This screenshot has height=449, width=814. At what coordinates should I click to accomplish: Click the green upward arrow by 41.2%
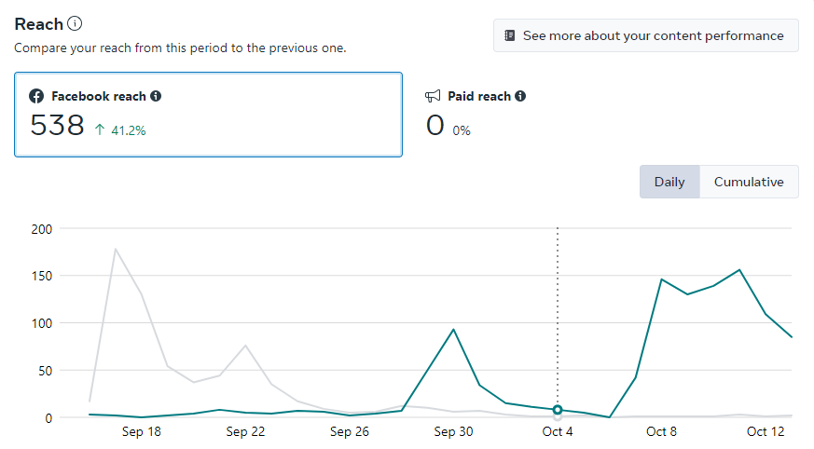click(x=100, y=130)
